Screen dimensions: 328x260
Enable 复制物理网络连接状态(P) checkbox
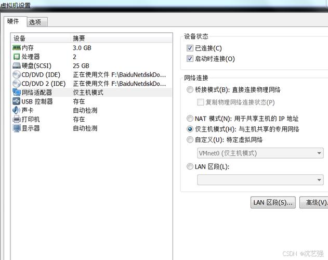[x=201, y=102]
